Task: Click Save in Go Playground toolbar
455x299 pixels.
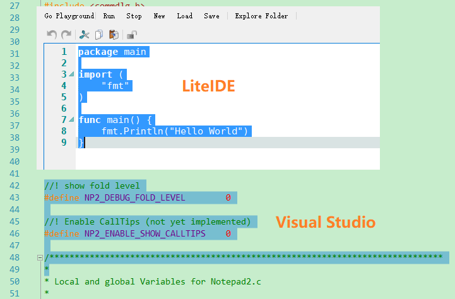Action: pos(211,16)
